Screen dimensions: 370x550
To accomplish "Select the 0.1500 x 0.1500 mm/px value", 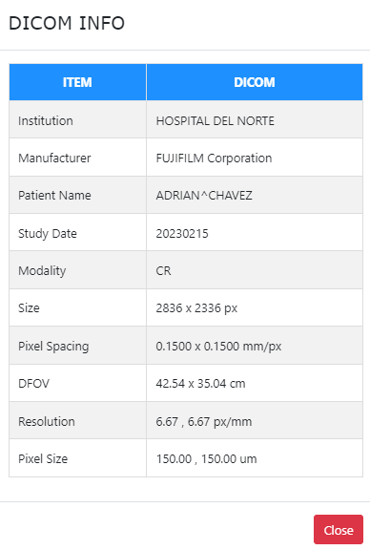I will point(218,347).
